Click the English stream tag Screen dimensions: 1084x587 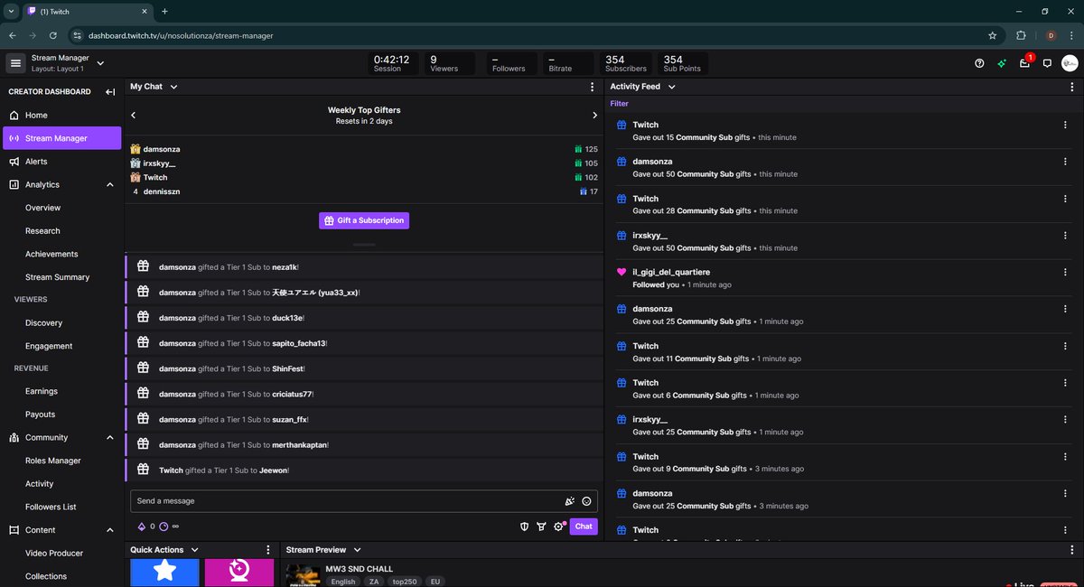coord(343,582)
